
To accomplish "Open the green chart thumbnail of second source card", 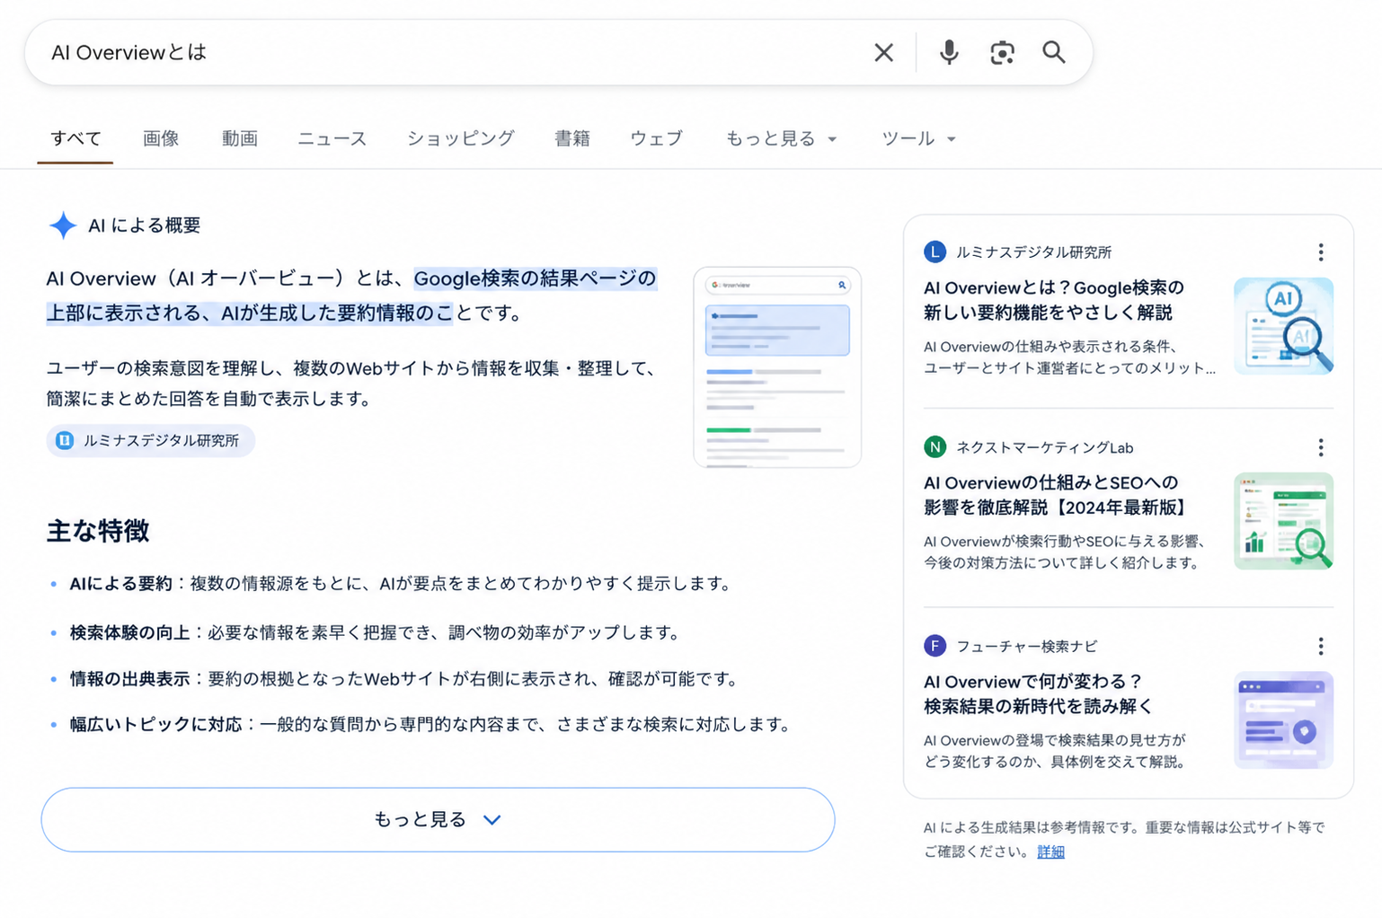I will (x=1283, y=521).
